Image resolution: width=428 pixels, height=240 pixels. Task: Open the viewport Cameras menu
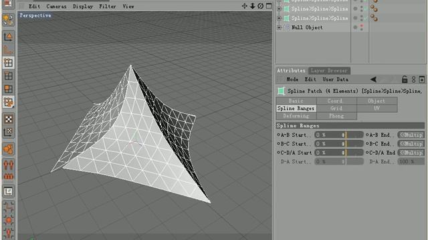pos(56,6)
